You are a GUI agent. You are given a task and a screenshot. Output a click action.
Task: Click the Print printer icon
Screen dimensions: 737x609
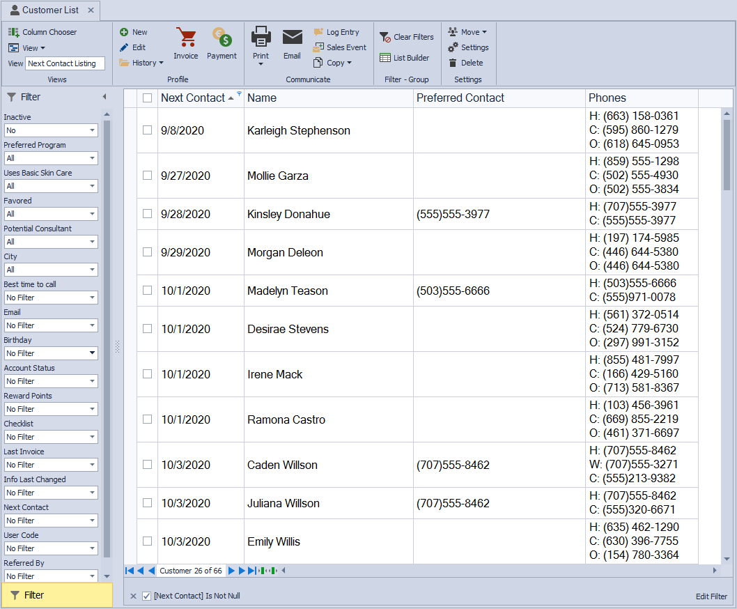point(261,37)
